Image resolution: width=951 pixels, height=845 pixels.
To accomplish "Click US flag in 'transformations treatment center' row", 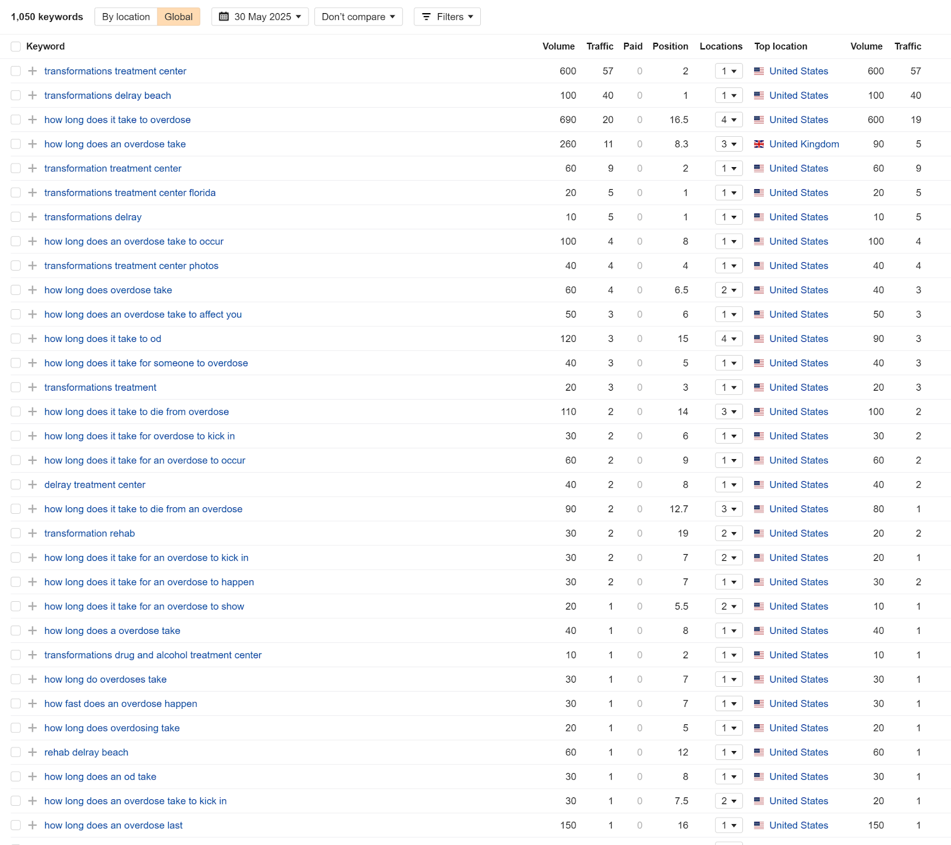I will coord(759,71).
